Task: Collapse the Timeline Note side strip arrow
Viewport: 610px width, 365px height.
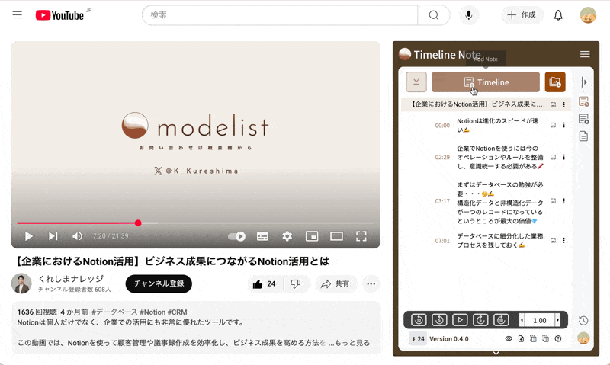Action: pyautogui.click(x=583, y=82)
